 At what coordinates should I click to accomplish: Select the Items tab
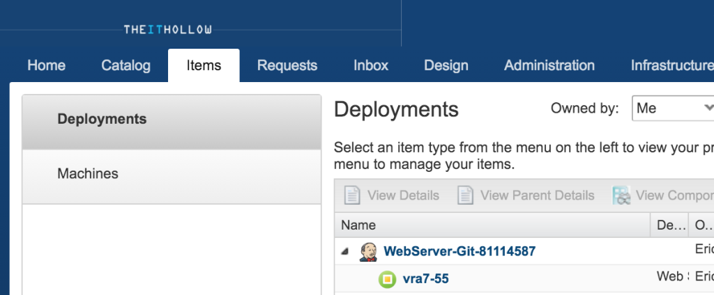(x=204, y=65)
